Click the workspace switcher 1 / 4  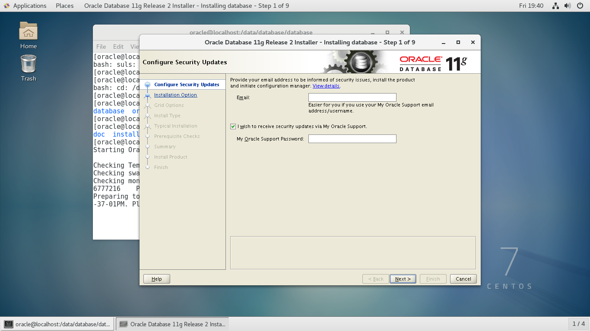[x=578, y=324]
